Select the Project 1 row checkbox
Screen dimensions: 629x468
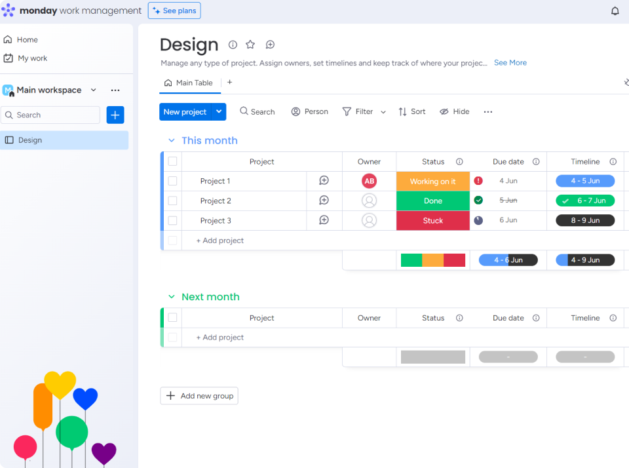(172, 181)
